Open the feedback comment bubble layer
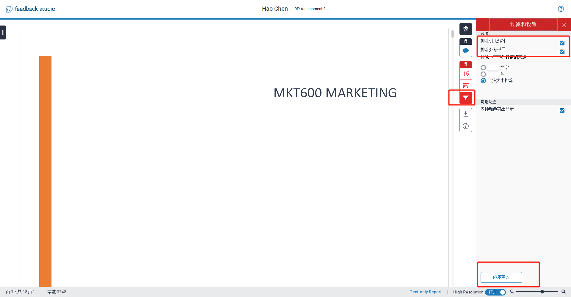The height and width of the screenshot is (297, 571). (x=466, y=51)
